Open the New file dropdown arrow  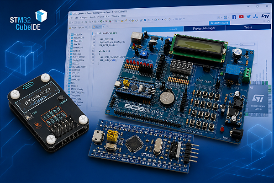pyautogui.click(x=72, y=22)
